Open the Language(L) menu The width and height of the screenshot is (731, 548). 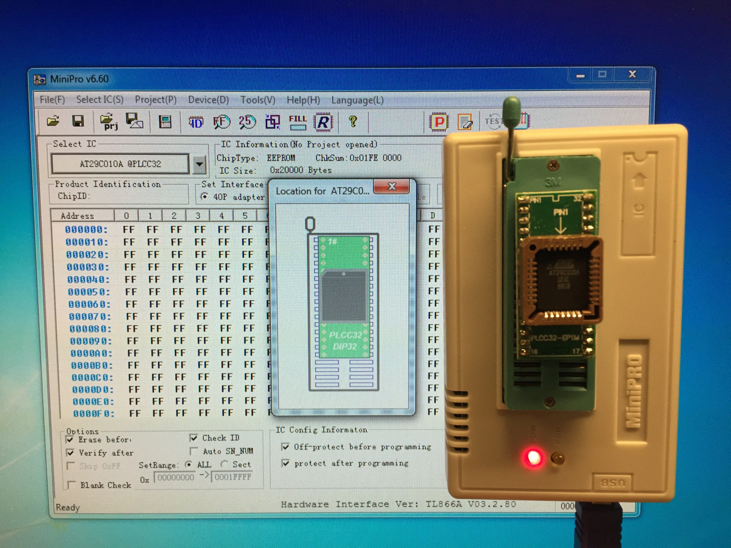357,100
